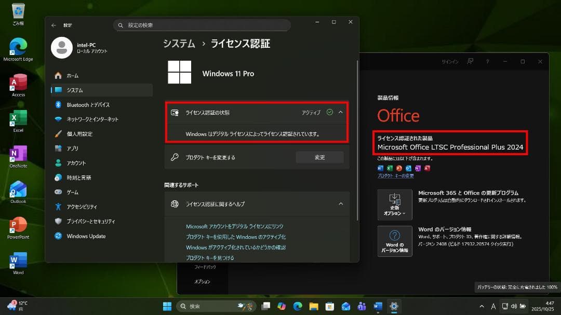Click the back arrow in the Settings window
Screen dimensions: 561x315
(53, 25)
